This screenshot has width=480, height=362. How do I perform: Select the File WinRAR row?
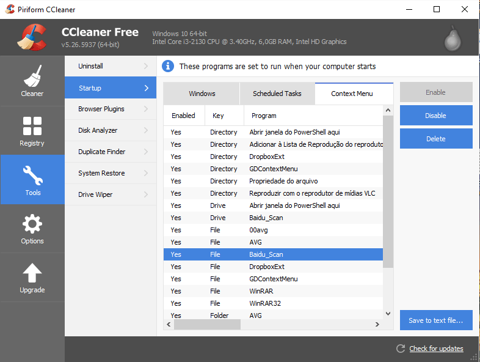point(273,291)
